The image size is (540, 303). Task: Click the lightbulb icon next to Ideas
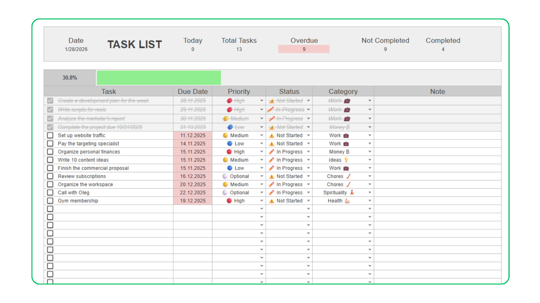(346, 160)
